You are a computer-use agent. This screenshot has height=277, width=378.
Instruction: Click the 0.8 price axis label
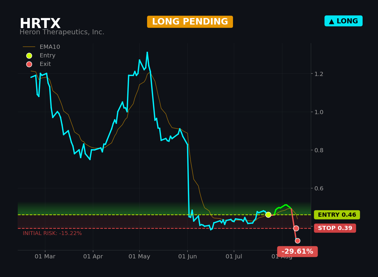[319, 150]
